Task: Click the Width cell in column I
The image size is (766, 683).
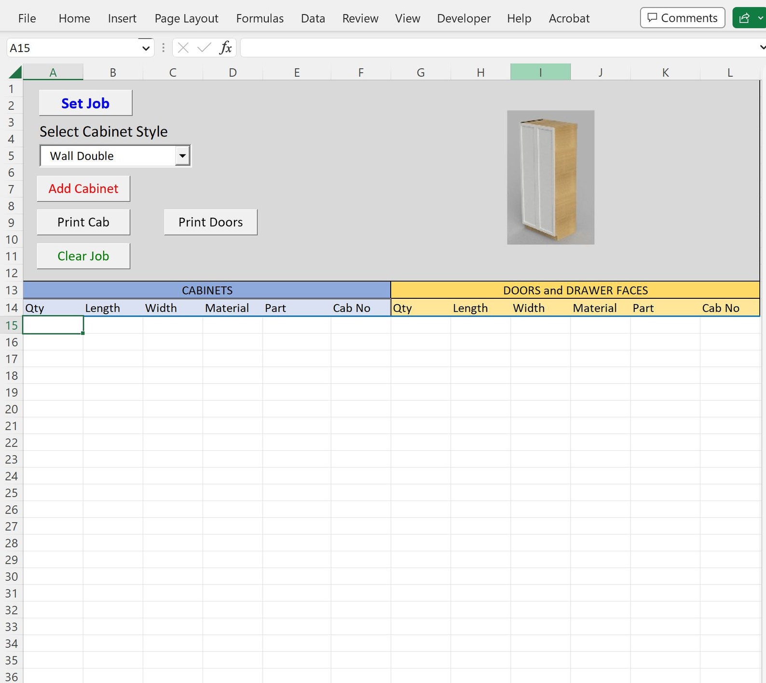Action: coord(540,308)
